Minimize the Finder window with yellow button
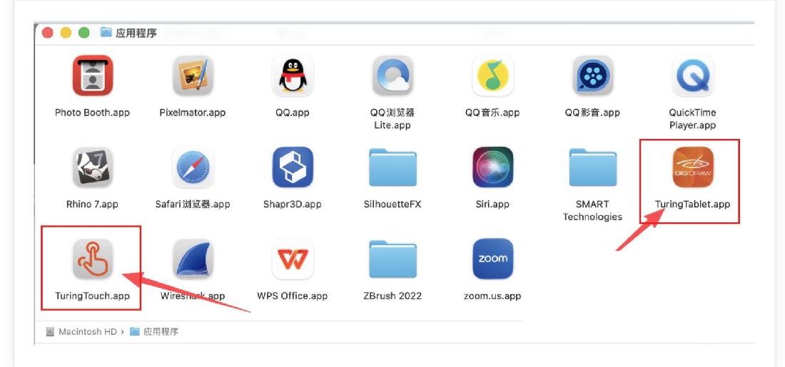This screenshot has width=785, height=367. coord(66,33)
